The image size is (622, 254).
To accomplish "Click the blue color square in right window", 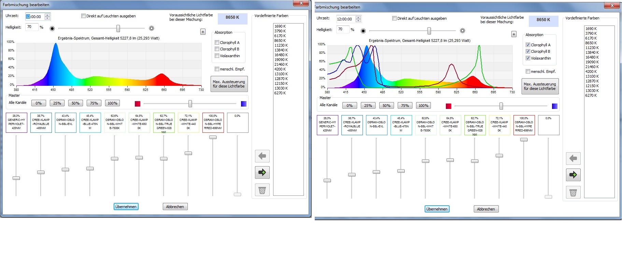I will click(555, 106).
